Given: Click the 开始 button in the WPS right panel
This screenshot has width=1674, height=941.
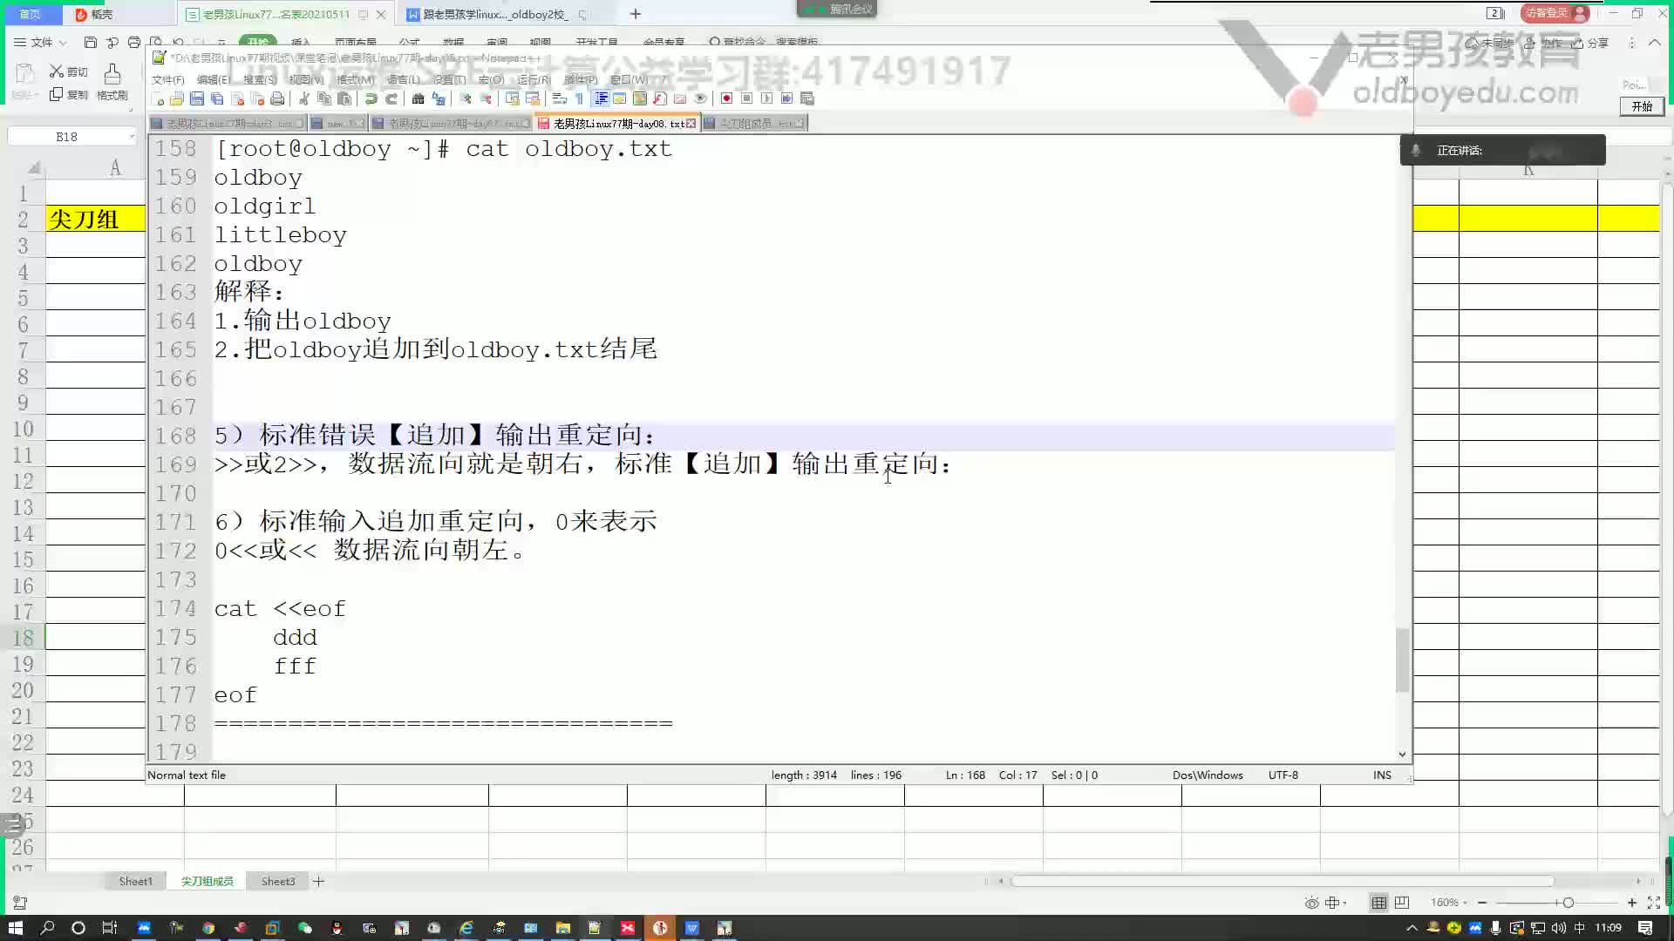Looking at the screenshot, I should click(x=1643, y=106).
